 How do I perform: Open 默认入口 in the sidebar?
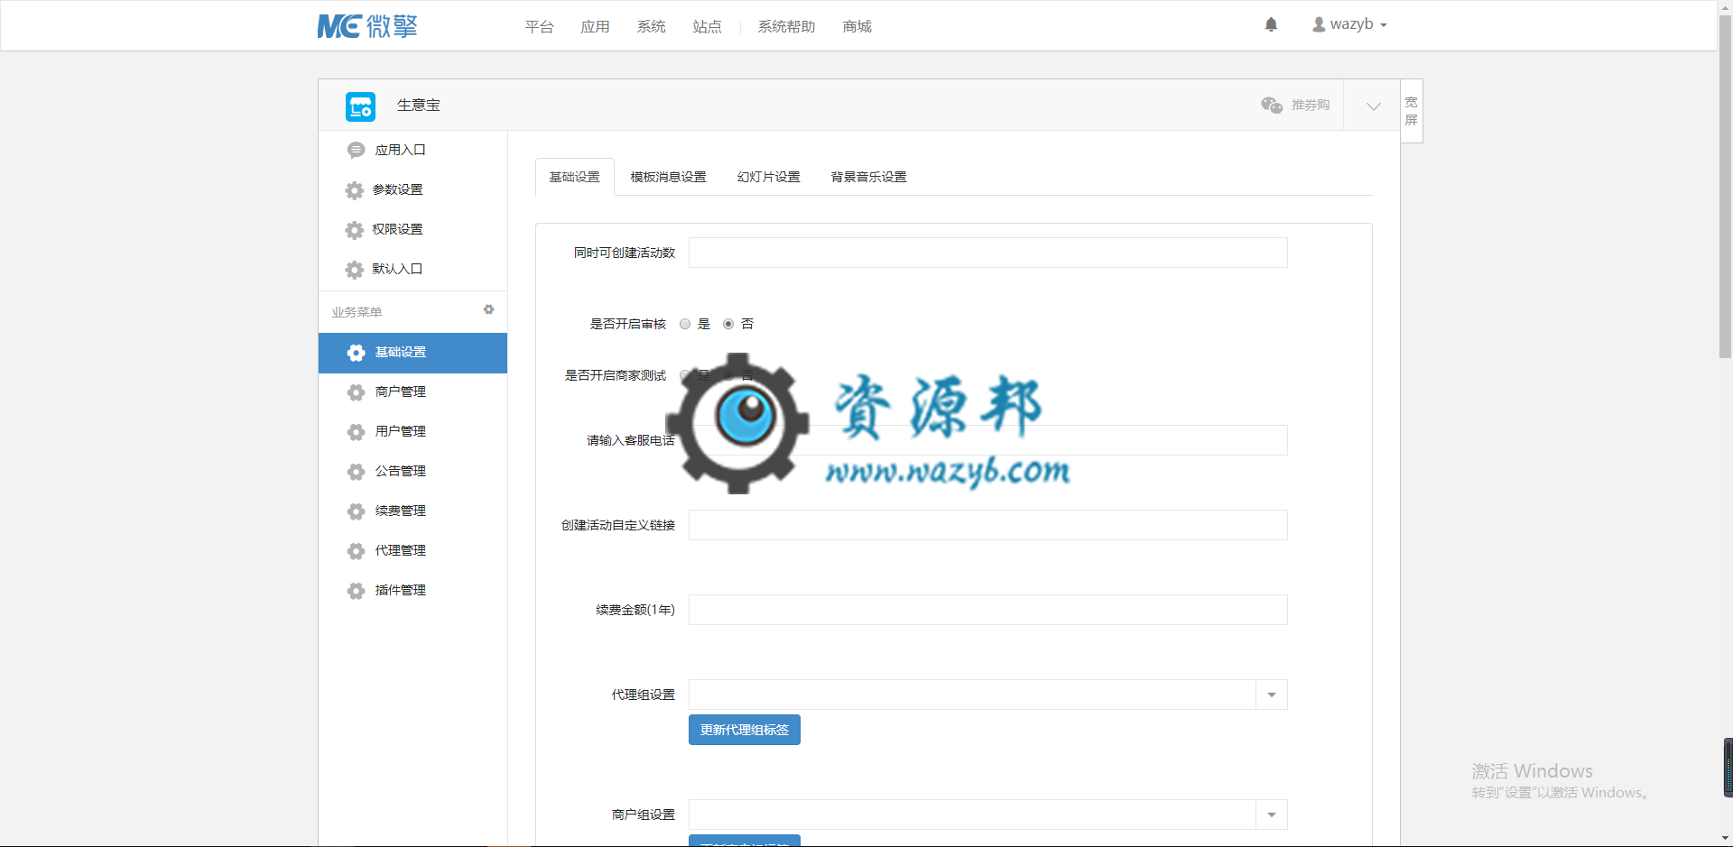[x=398, y=270]
